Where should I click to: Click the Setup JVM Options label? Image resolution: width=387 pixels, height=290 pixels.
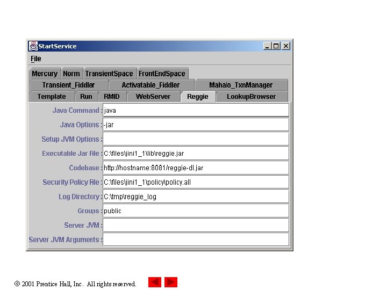[71, 139]
